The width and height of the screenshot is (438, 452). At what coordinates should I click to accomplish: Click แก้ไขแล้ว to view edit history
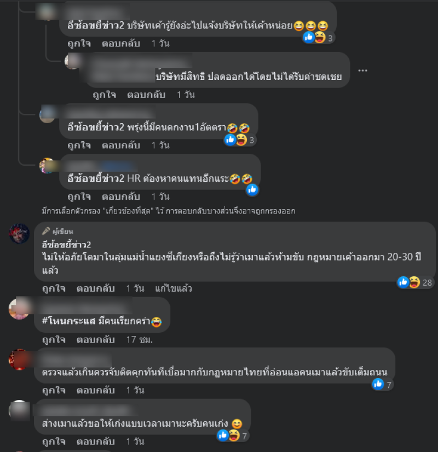coord(174,288)
